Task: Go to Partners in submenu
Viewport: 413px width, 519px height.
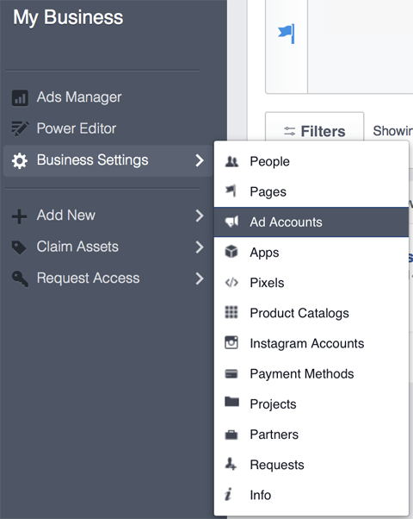Action: pos(311,435)
